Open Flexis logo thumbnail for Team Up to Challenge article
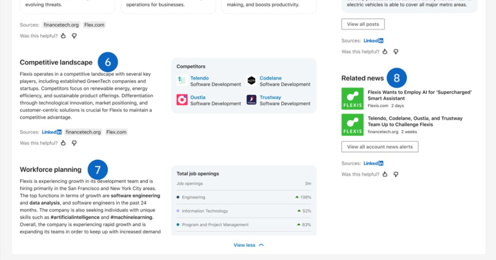 [352, 125]
